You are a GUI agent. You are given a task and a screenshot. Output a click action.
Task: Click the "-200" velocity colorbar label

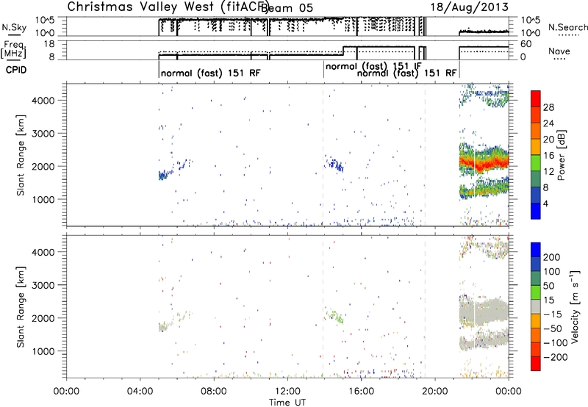[x=556, y=357]
